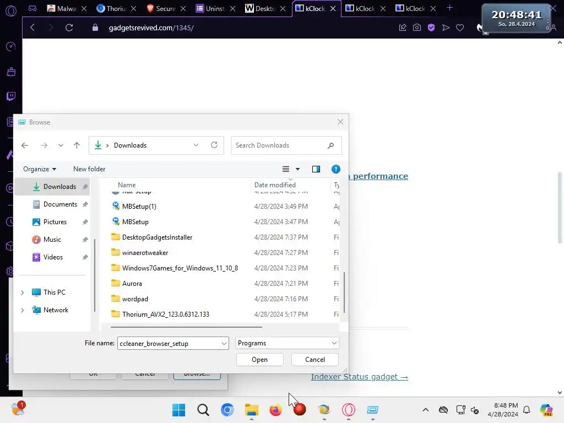Expand Network tree node
This screenshot has height=423, width=564.
click(22, 310)
